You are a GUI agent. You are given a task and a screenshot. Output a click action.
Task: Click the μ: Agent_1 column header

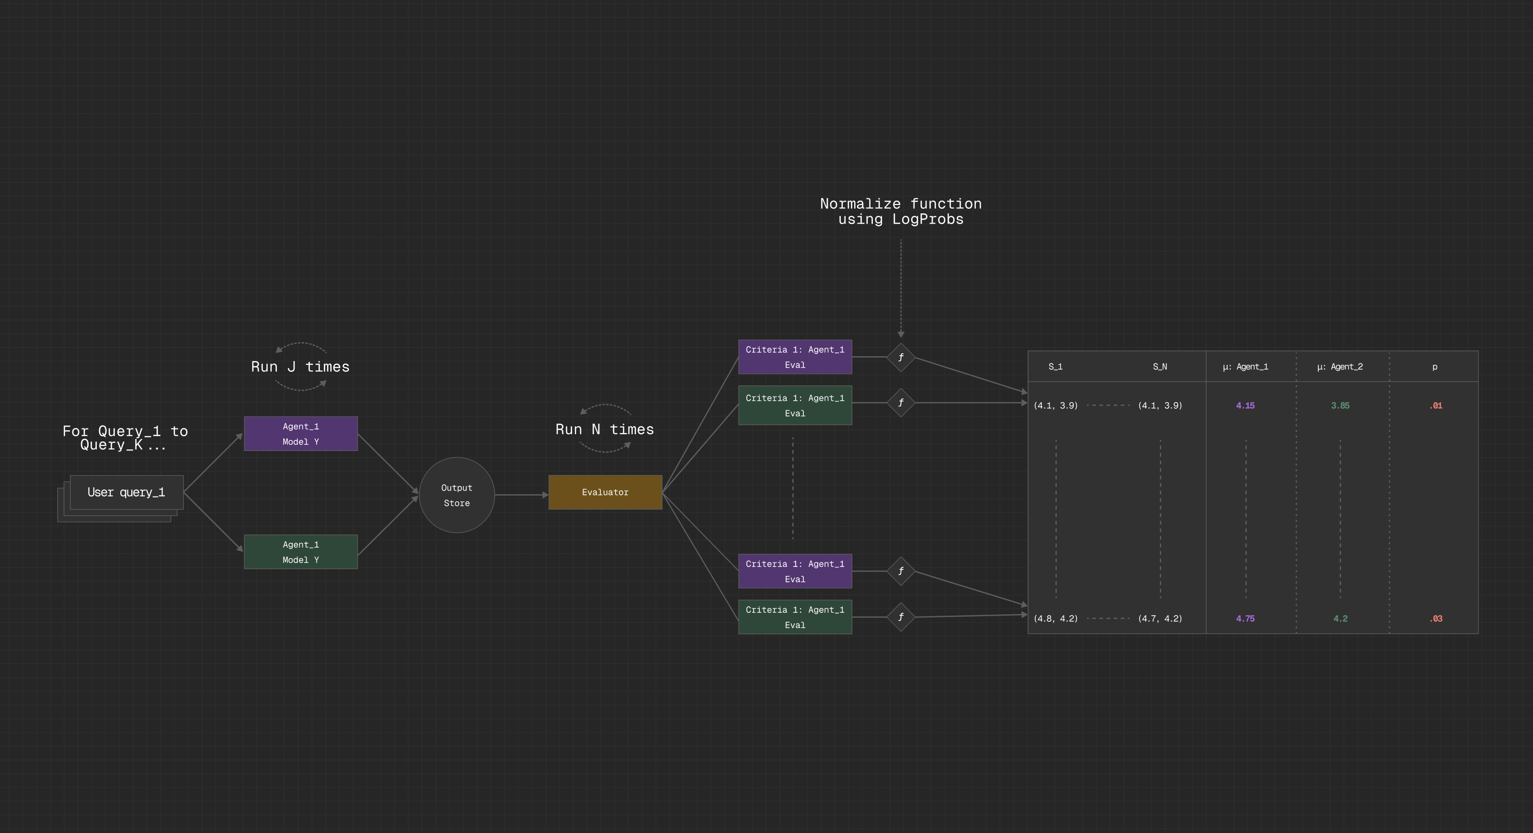[x=1245, y=367]
